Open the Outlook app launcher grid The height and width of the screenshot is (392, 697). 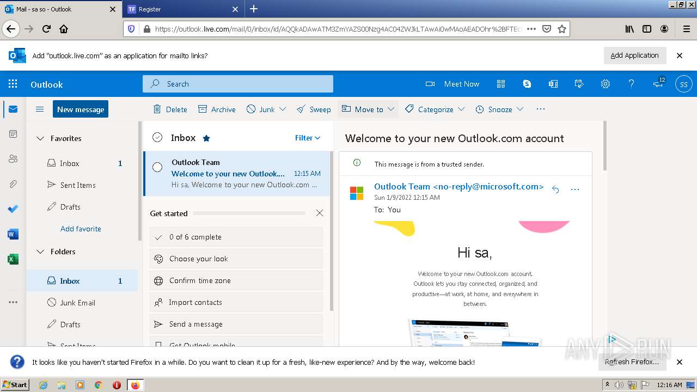pyautogui.click(x=13, y=84)
